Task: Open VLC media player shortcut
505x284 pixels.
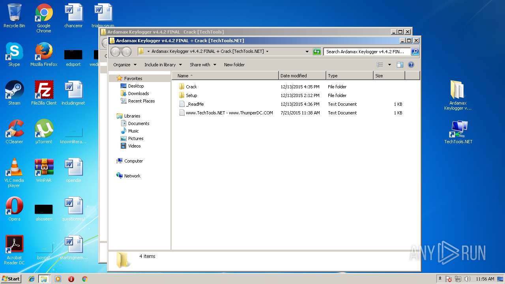Action: coord(14,173)
